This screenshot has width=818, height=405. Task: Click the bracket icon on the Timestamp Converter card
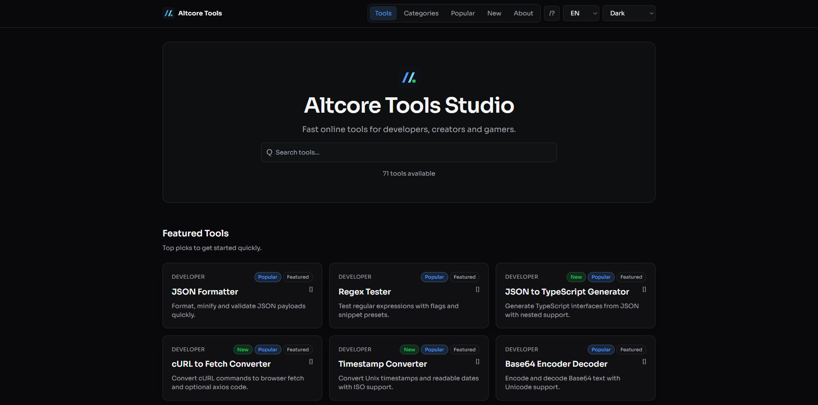click(x=477, y=361)
